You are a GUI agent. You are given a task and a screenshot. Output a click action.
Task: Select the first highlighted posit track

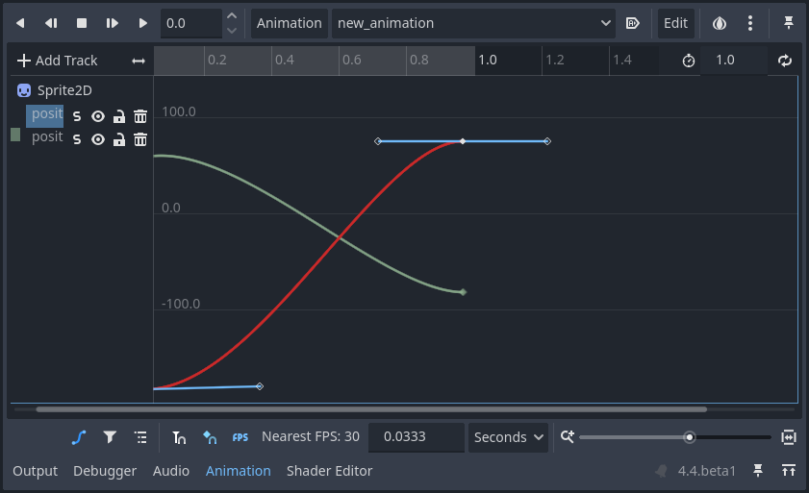[45, 116]
